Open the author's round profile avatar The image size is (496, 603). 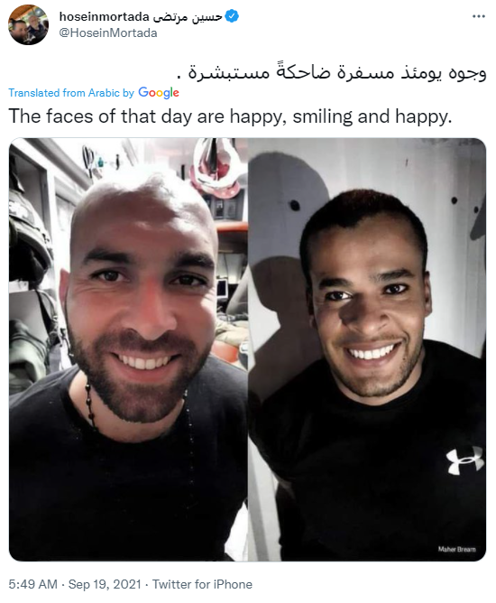coord(28,25)
